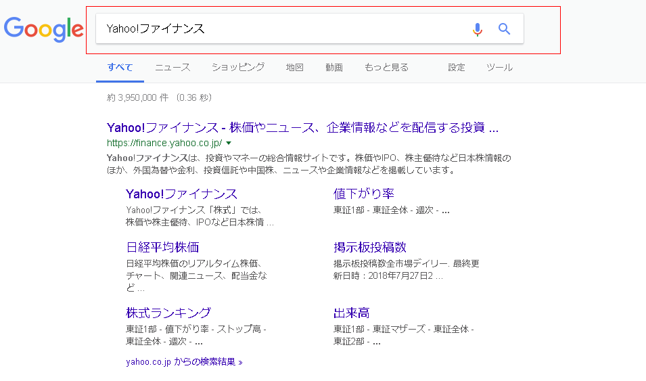Expand the green arrow beside finance.yahoo.co.jp URL

click(x=229, y=143)
